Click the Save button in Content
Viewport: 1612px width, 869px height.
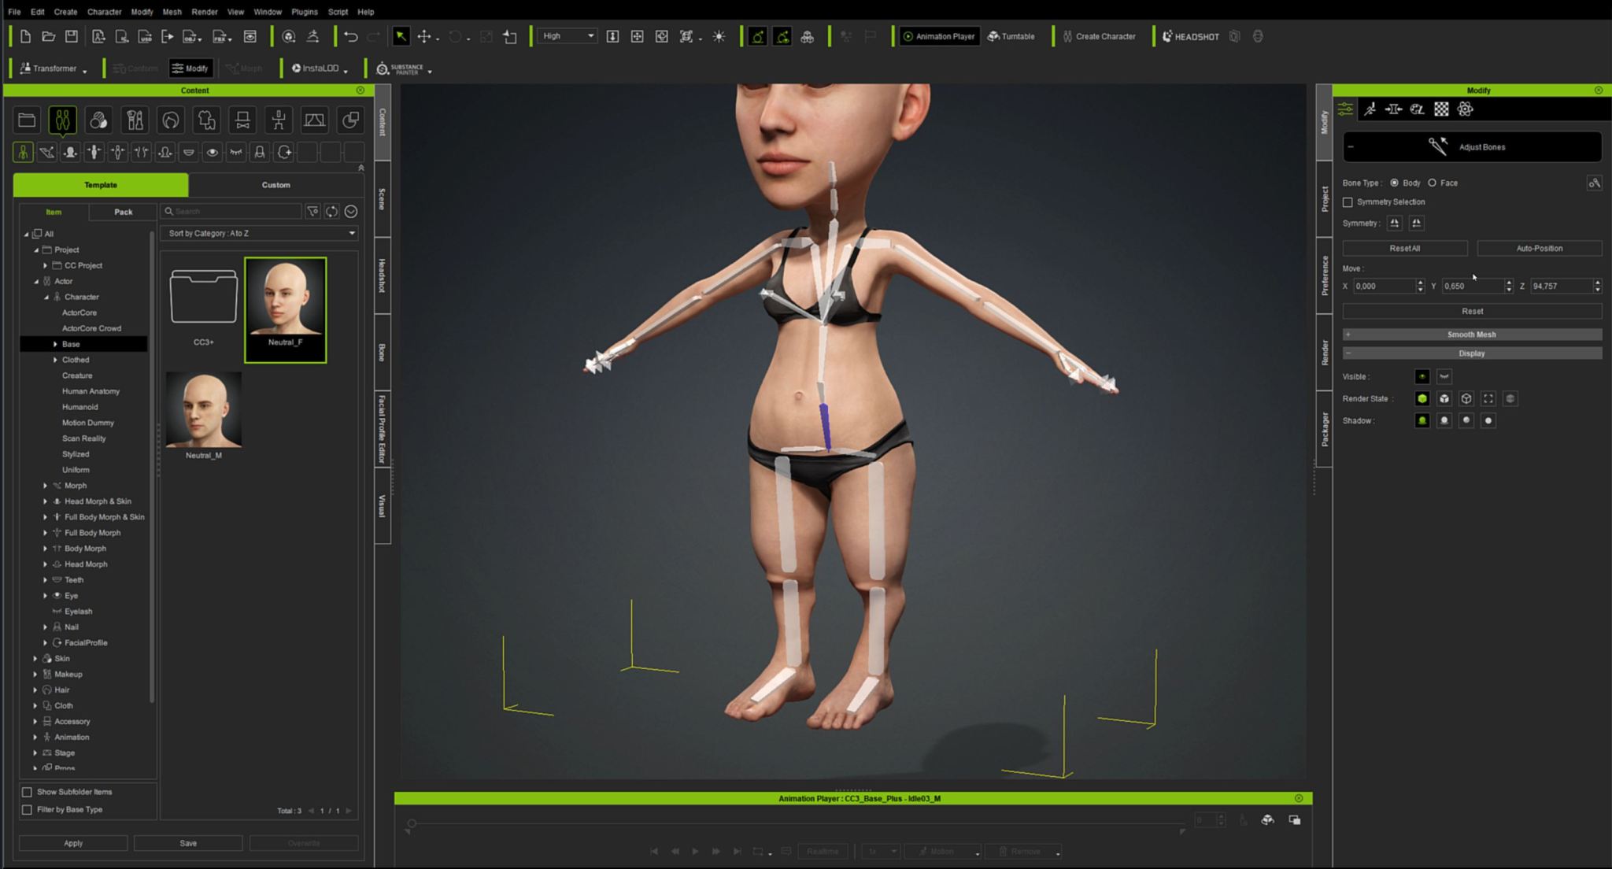click(x=188, y=844)
